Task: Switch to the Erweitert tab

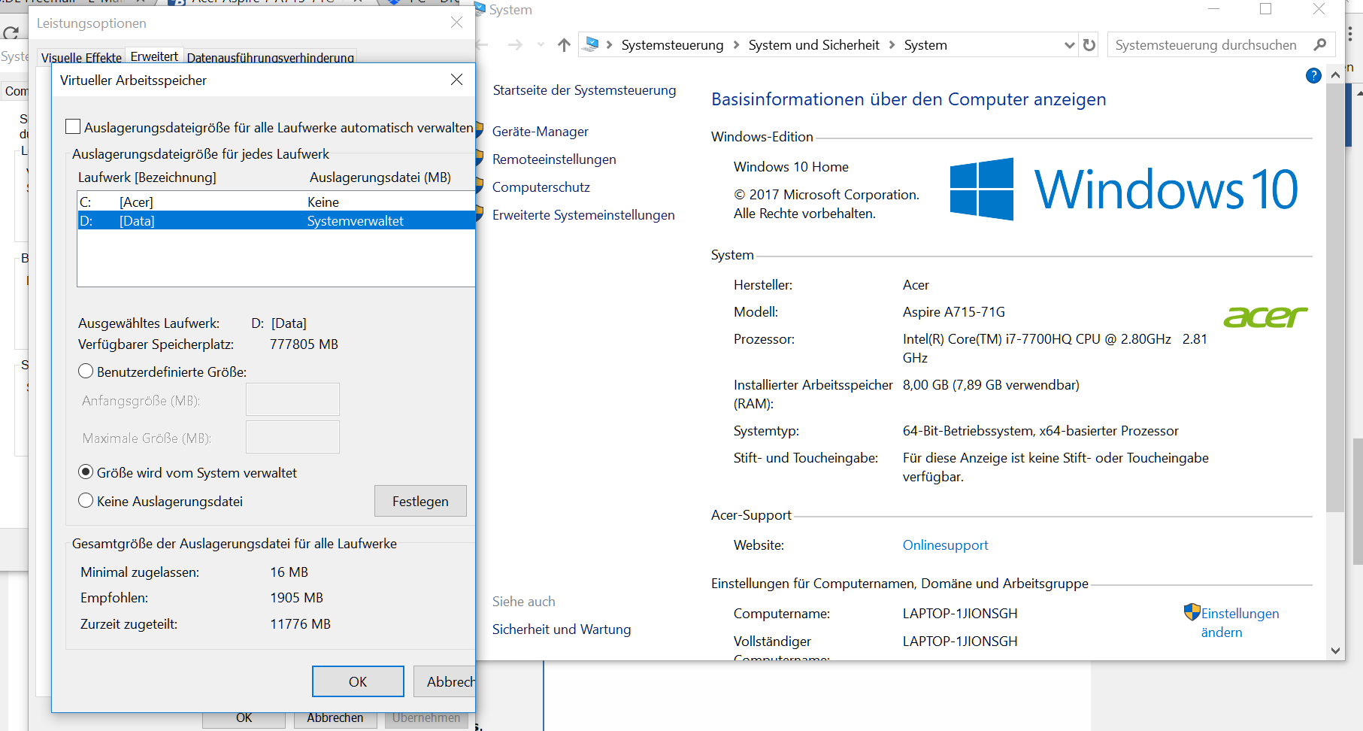Action: click(x=154, y=56)
